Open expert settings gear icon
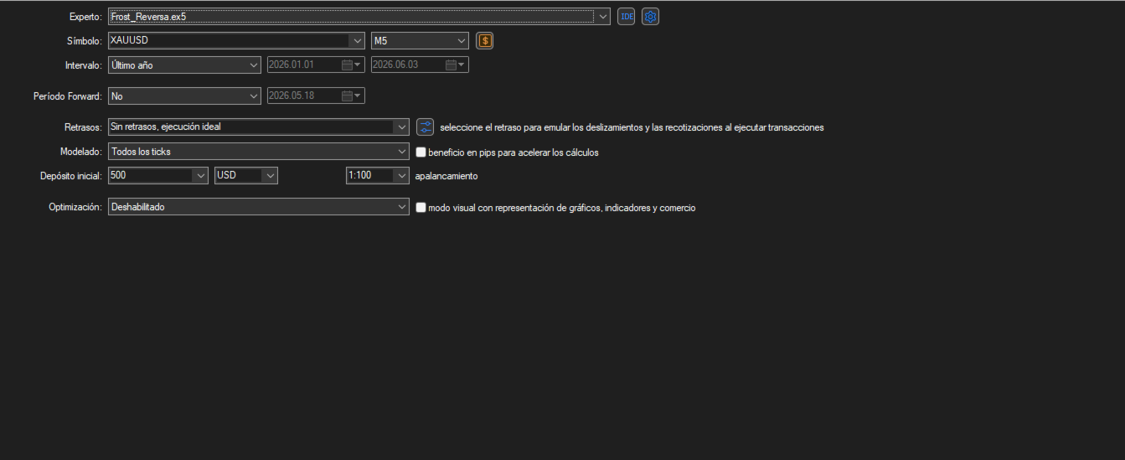1125x460 pixels. coord(650,16)
